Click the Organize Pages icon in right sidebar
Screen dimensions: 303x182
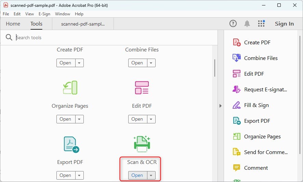(x=237, y=136)
